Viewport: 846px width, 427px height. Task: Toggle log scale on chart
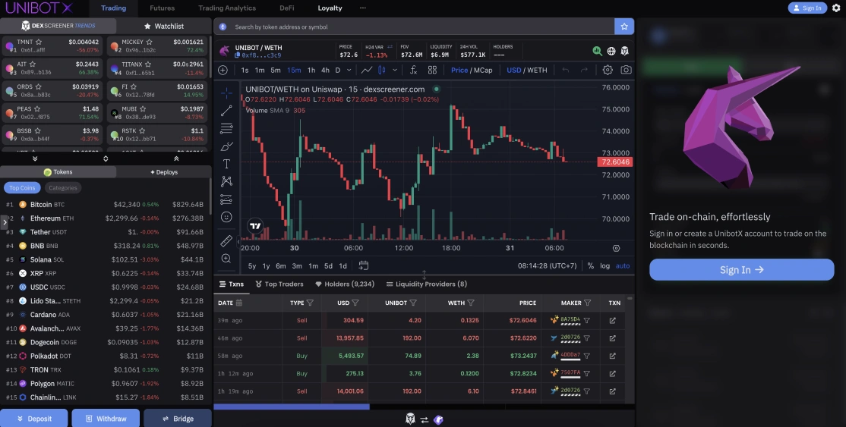(605, 265)
